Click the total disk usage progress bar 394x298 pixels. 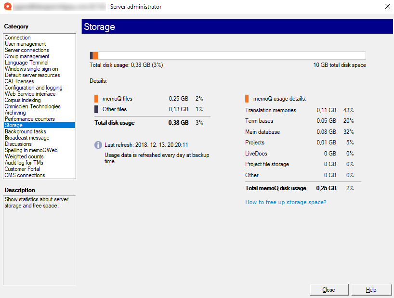[227, 55]
